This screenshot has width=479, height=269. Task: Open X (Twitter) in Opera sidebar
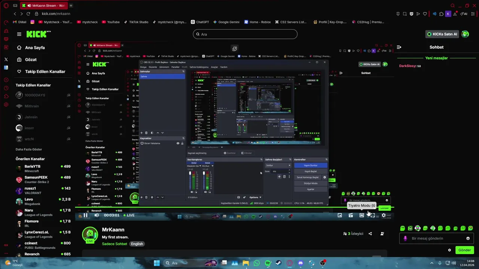pyautogui.click(x=6, y=59)
